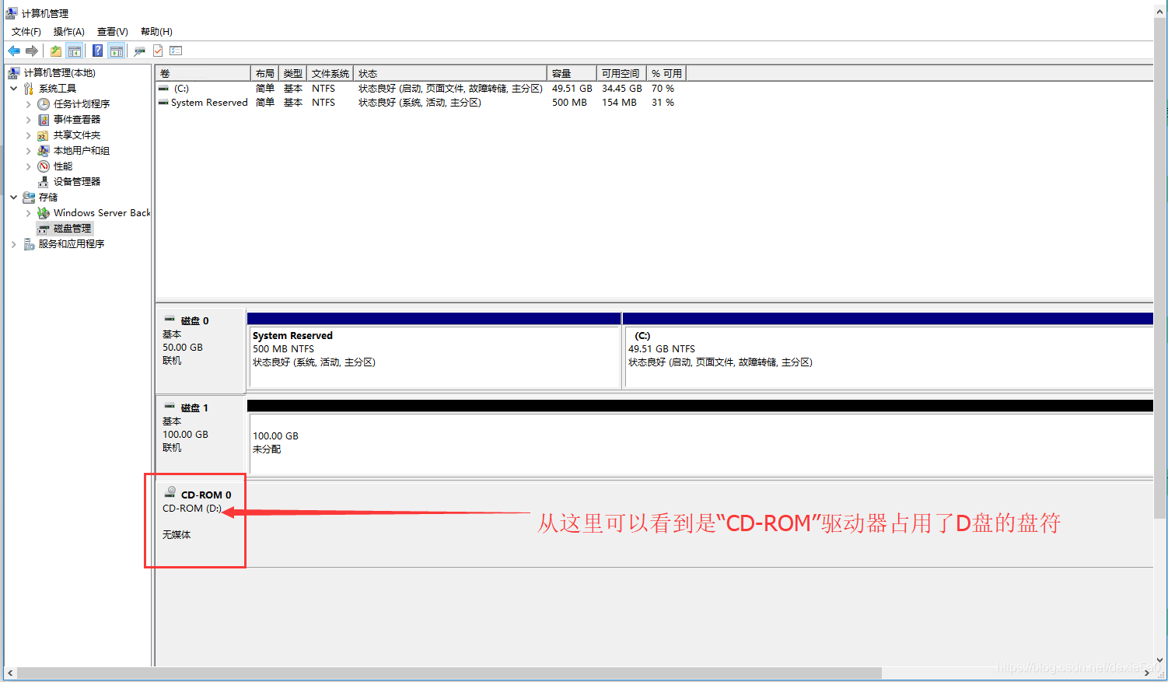Collapse the 系统工具 section

click(13, 88)
